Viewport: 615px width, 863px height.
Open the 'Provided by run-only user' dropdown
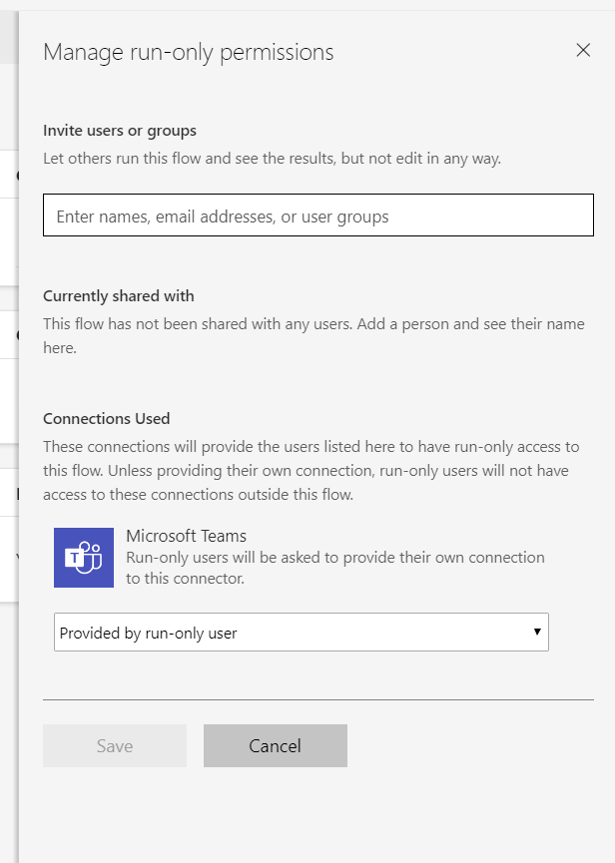[x=300, y=633]
